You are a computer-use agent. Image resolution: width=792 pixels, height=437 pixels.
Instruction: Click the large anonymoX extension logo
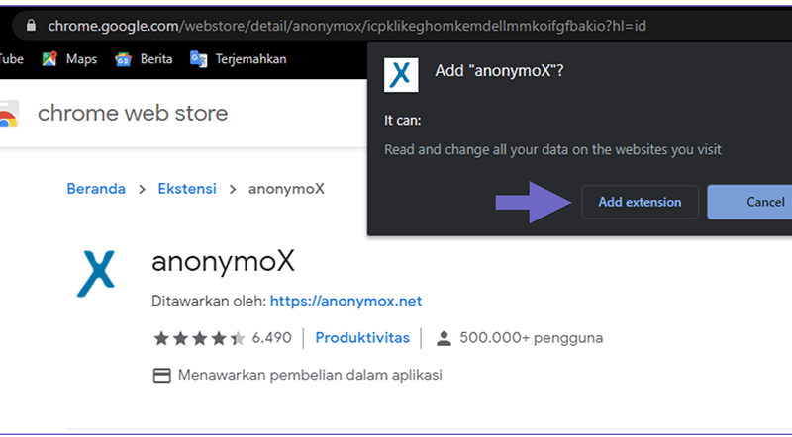96,273
